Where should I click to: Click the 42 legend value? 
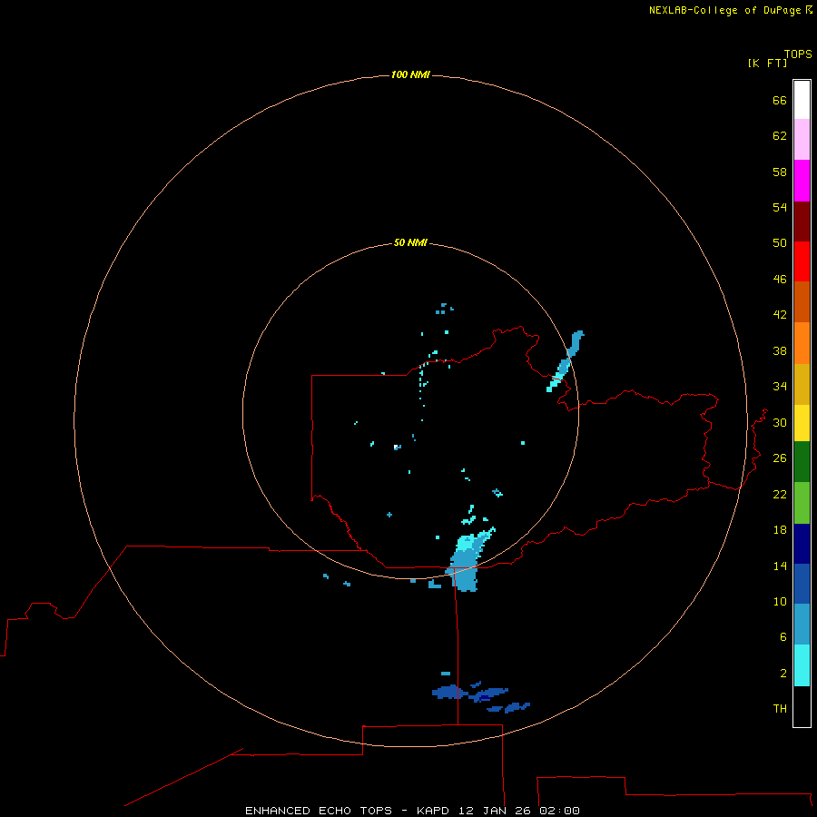point(780,315)
